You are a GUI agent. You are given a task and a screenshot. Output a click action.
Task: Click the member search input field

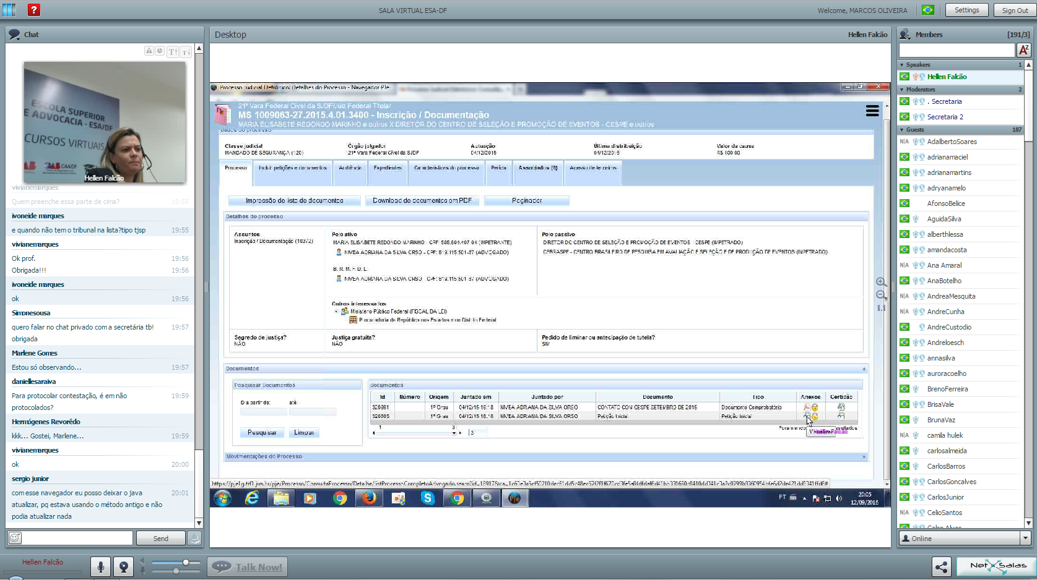point(957,50)
